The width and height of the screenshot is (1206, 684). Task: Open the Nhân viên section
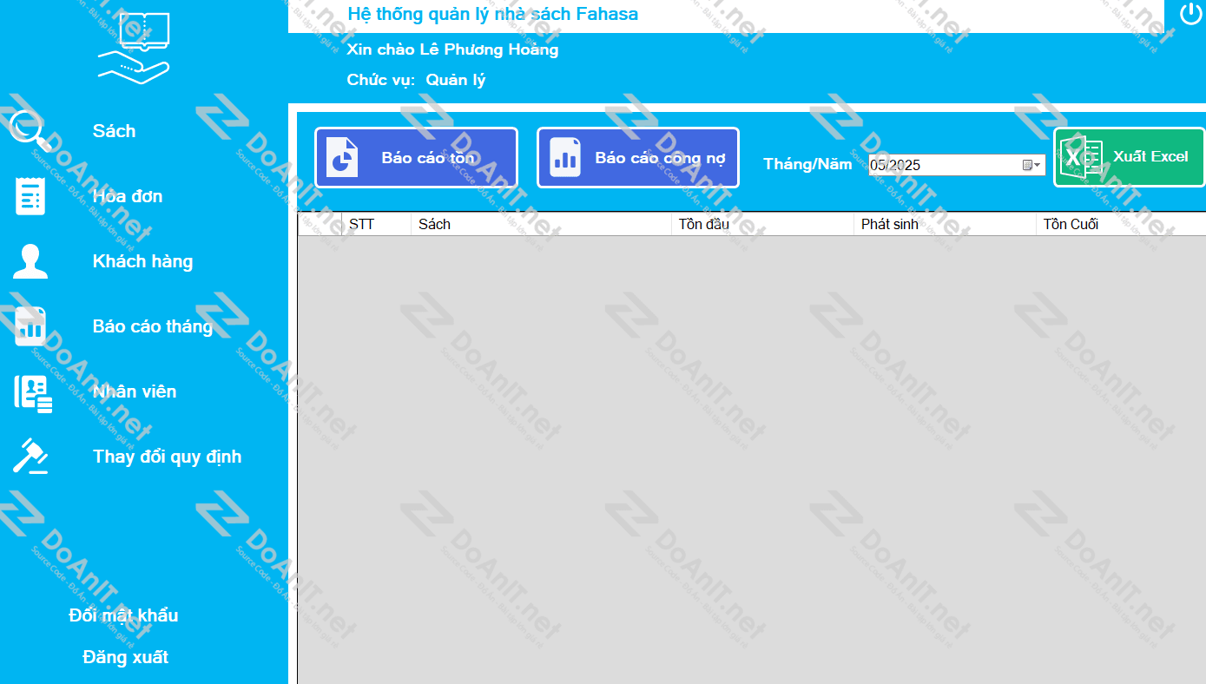[135, 391]
